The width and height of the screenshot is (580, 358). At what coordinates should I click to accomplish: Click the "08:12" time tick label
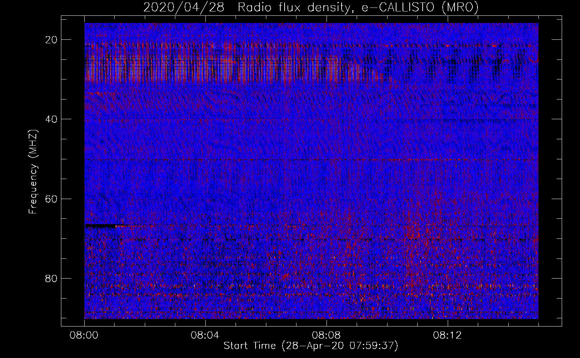click(x=448, y=335)
